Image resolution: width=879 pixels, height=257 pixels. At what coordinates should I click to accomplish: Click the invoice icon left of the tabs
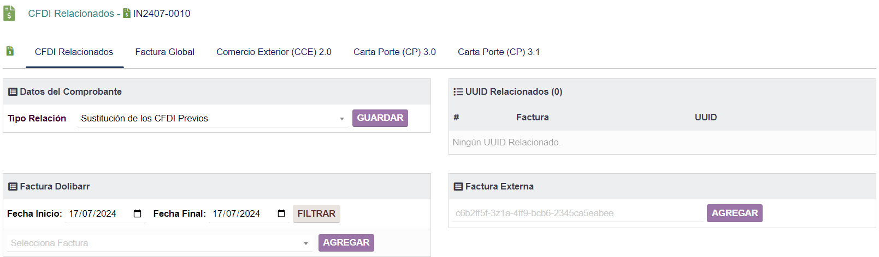10,51
